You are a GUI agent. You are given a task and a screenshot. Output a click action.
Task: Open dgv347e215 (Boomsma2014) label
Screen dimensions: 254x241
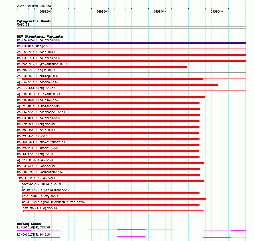point(38,82)
